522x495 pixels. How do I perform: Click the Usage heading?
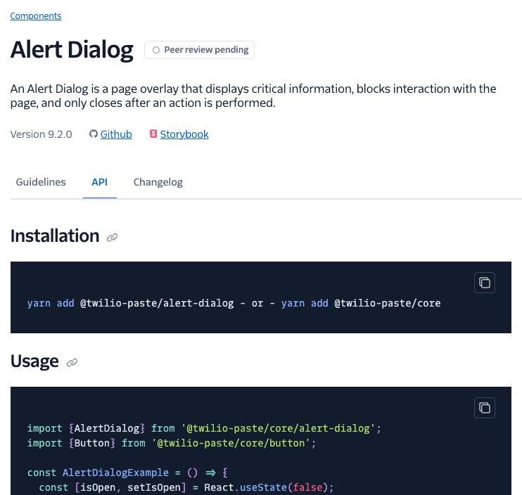point(34,361)
